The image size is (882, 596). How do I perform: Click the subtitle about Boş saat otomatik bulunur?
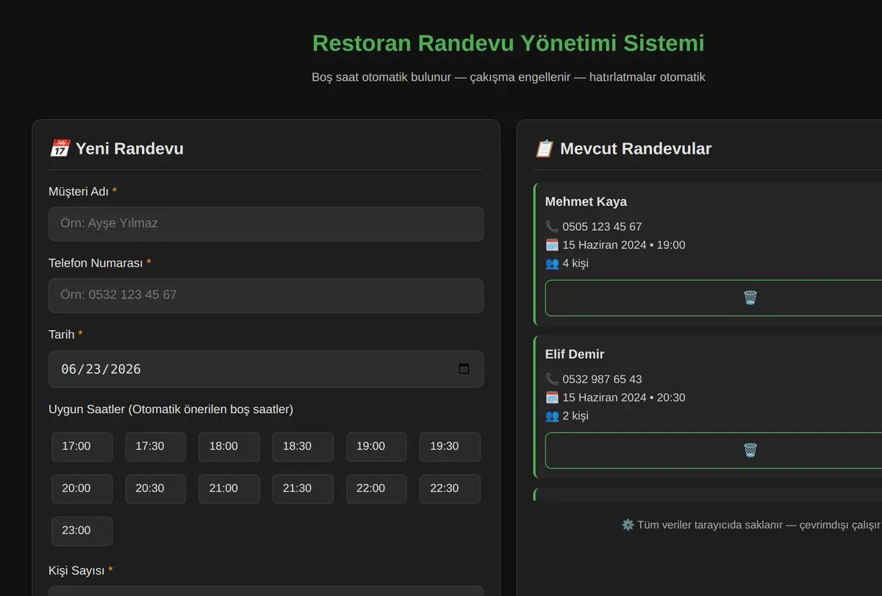[509, 76]
